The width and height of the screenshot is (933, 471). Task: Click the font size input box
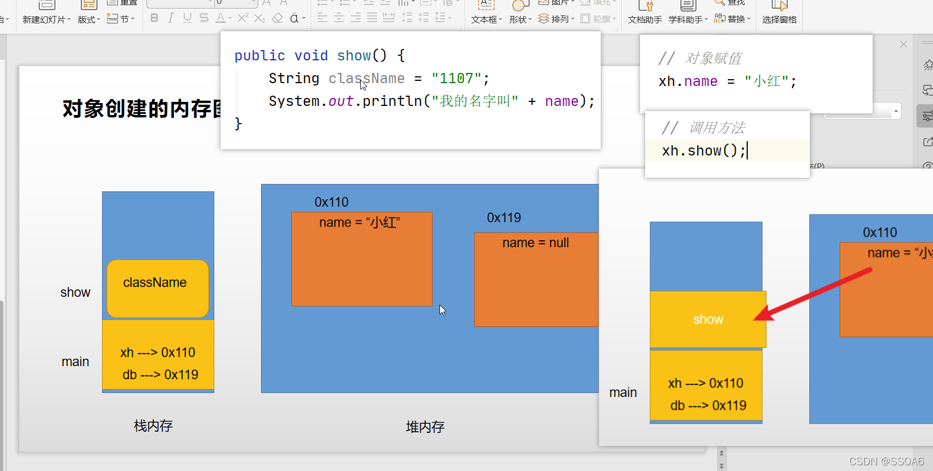click(x=236, y=3)
